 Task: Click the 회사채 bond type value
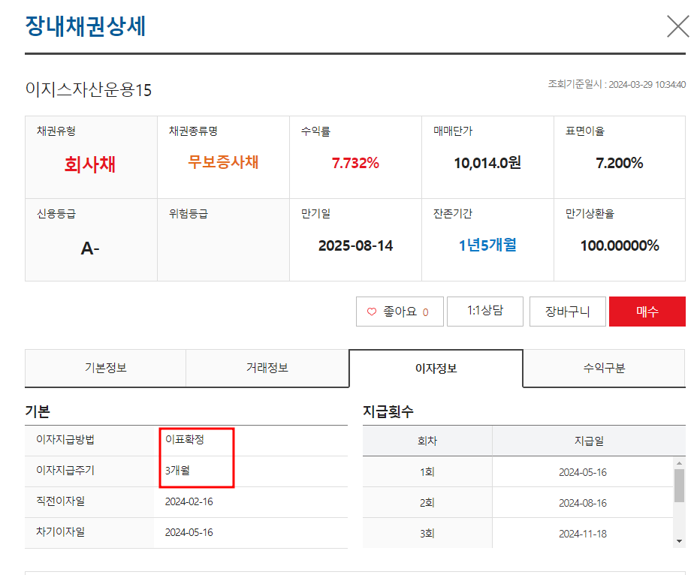[90, 164]
